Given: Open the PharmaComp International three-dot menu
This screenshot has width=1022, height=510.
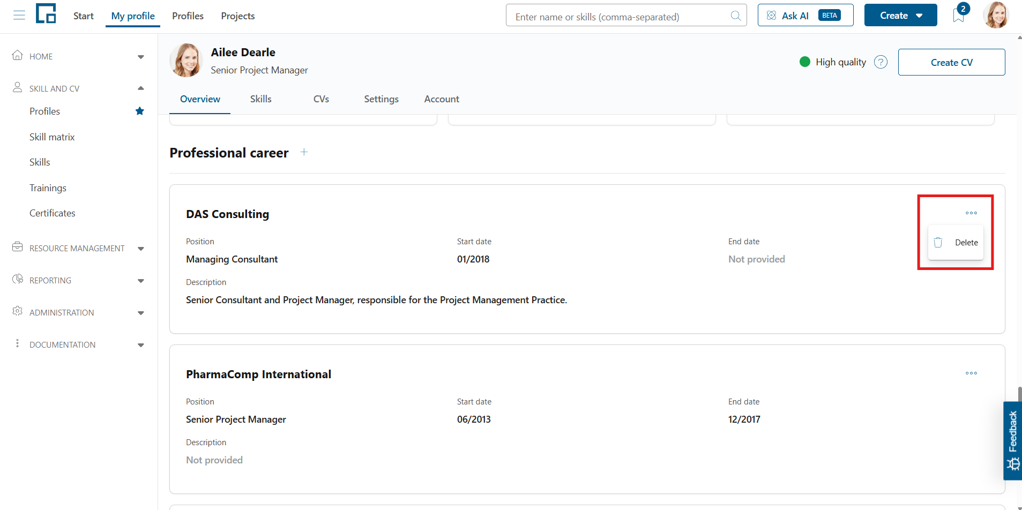Looking at the screenshot, I should coord(971,373).
